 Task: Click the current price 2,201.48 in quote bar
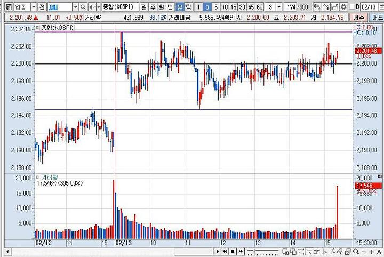pos(21,18)
